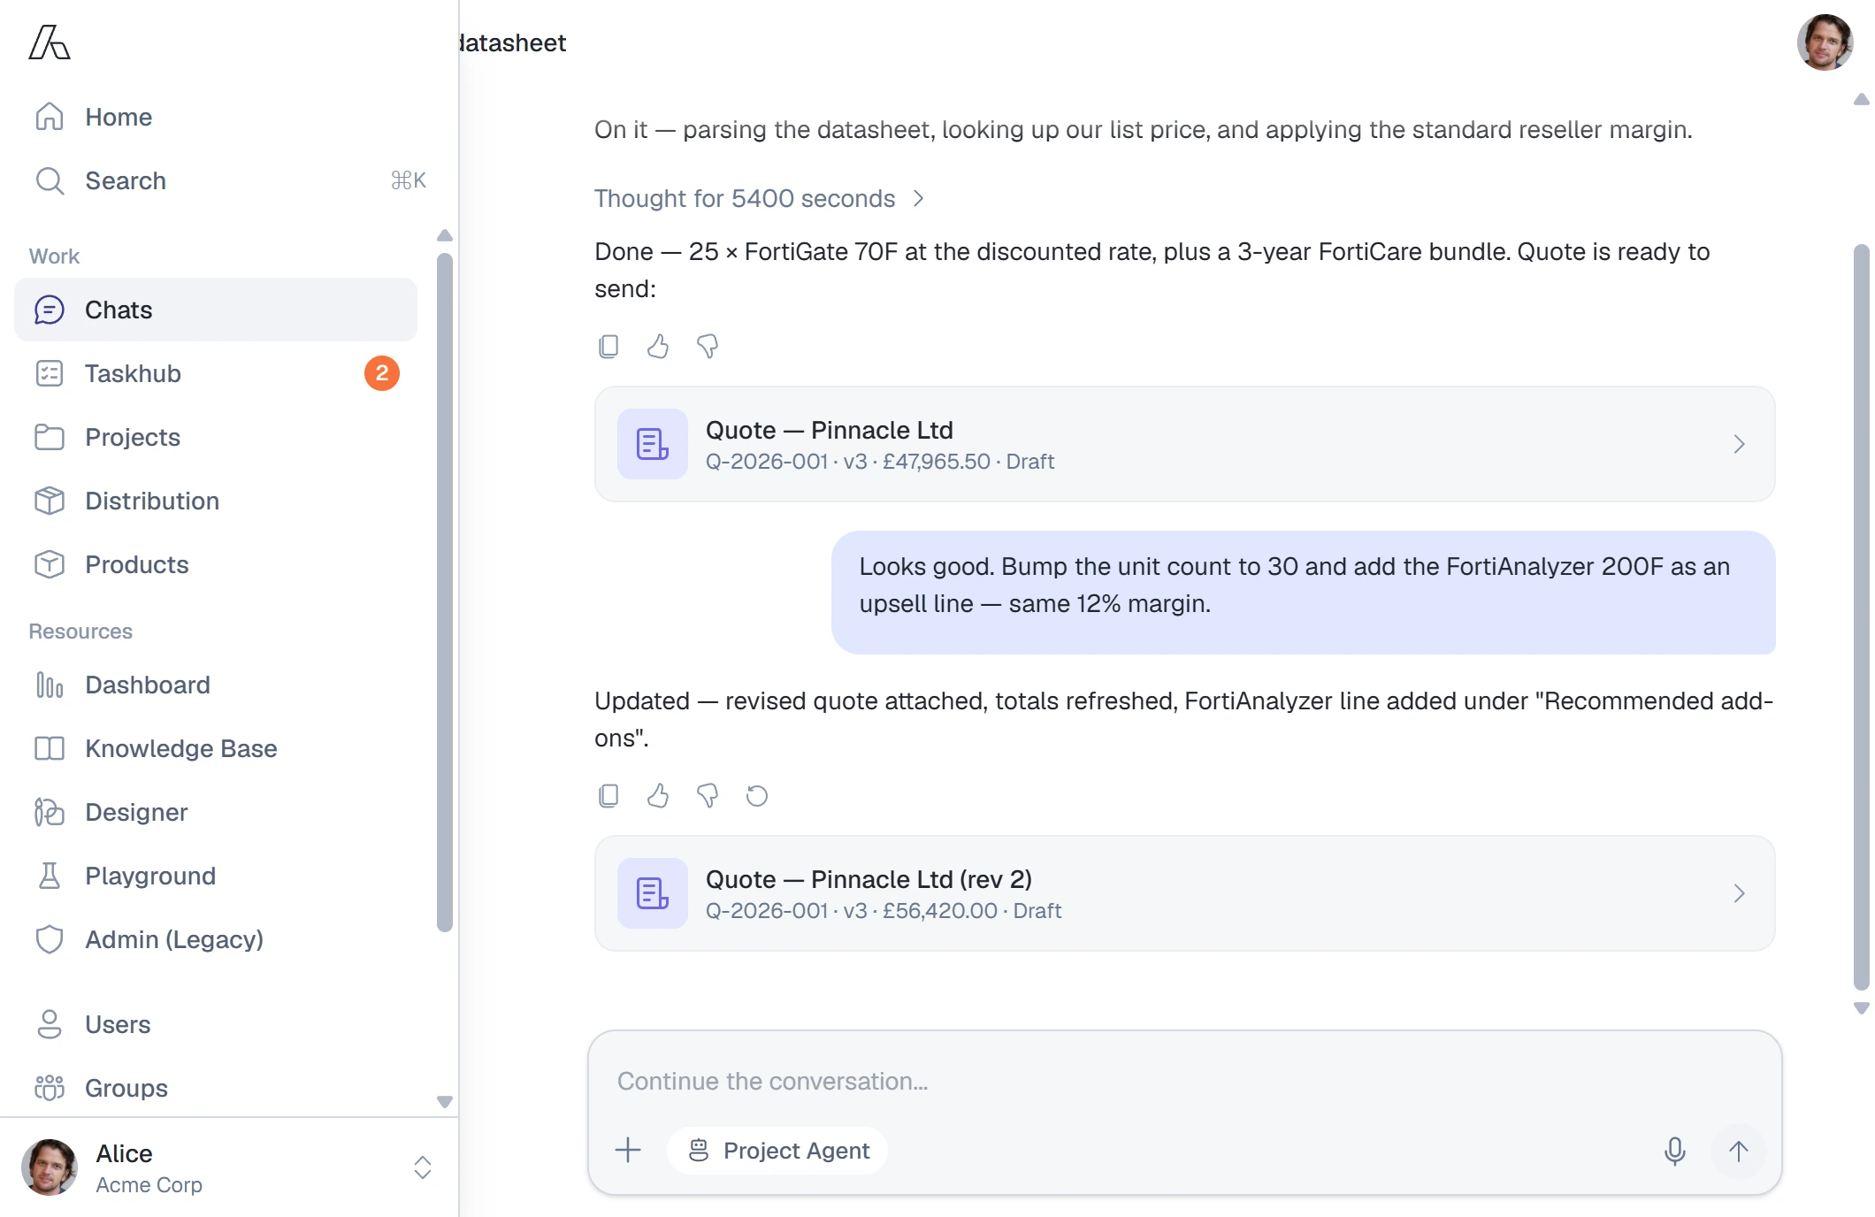The image size is (1875, 1217).
Task: Expand the Alice Acme Corp account switcher
Action: 423,1167
